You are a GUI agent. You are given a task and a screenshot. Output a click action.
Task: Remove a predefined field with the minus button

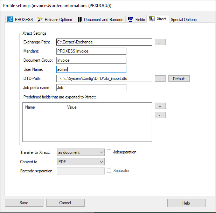160,115
